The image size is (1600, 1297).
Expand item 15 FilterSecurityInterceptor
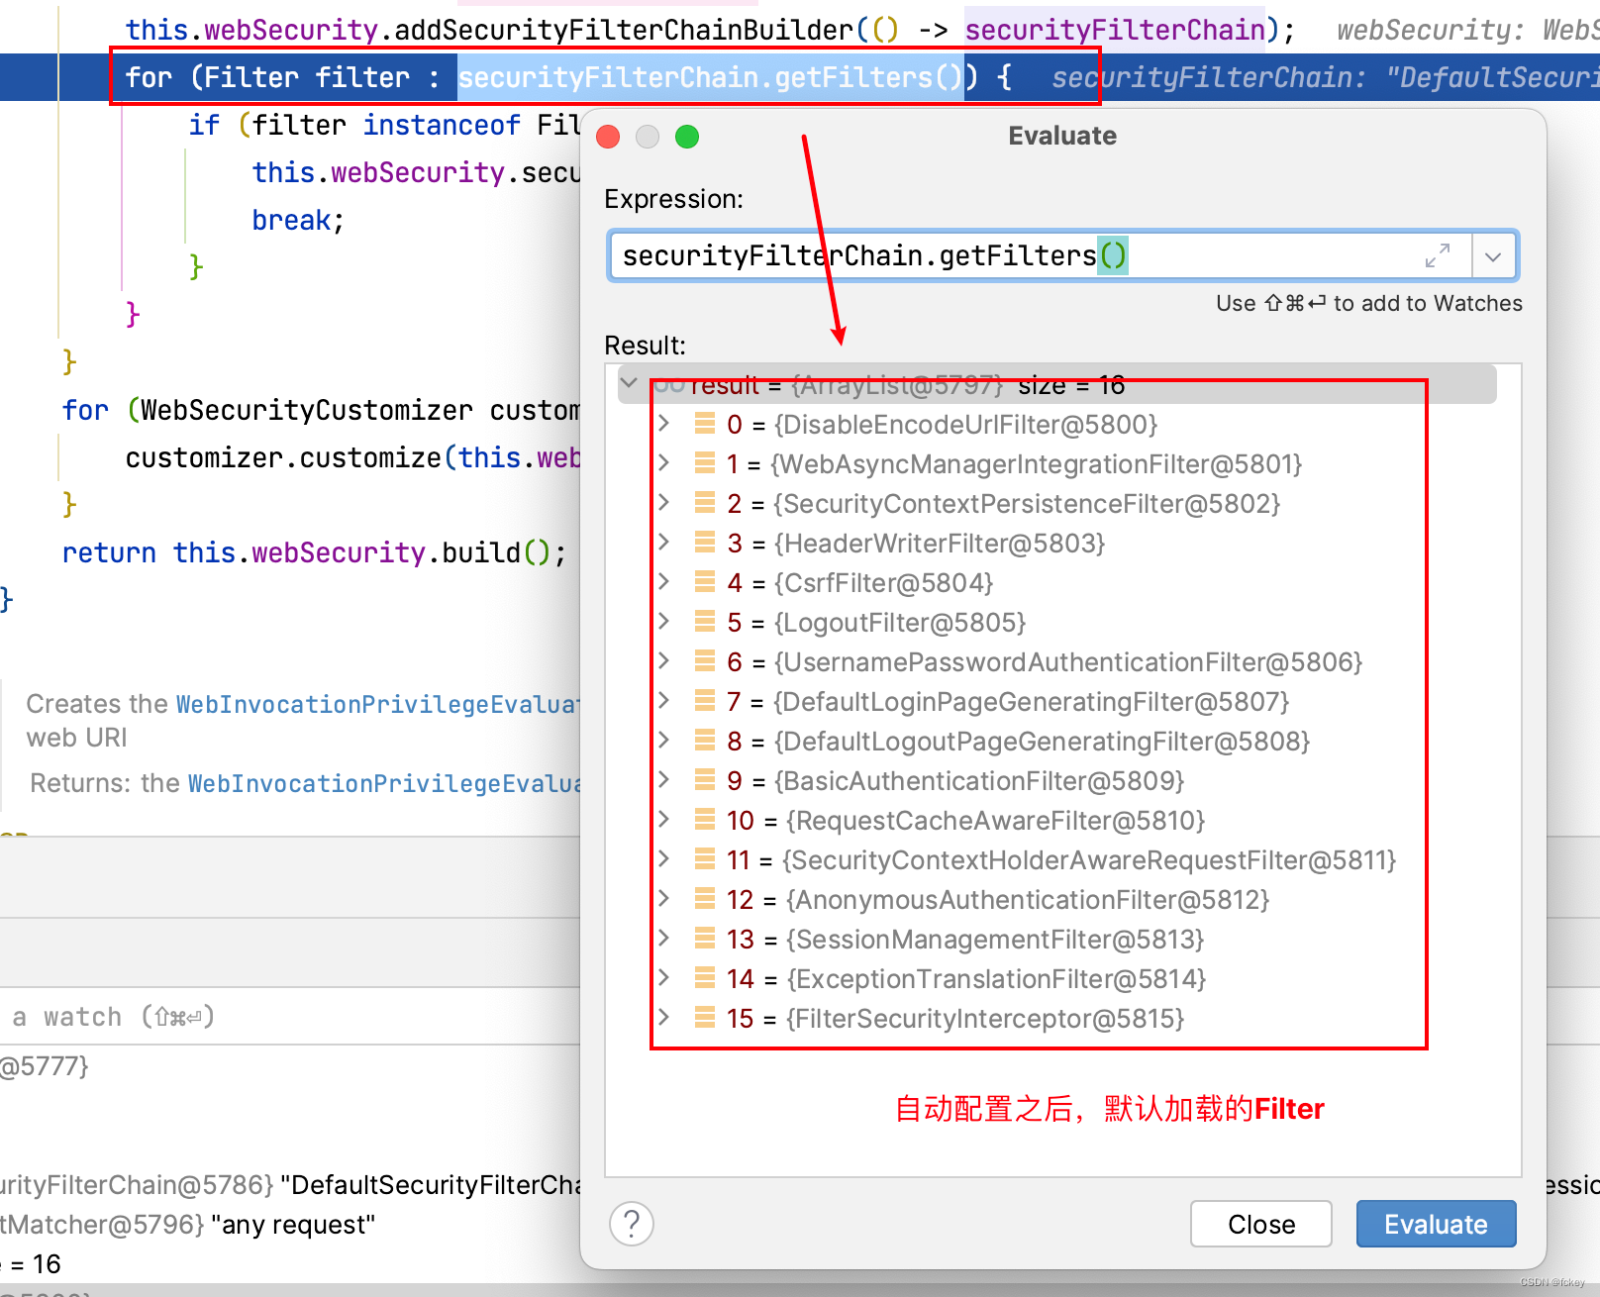coord(664,1018)
